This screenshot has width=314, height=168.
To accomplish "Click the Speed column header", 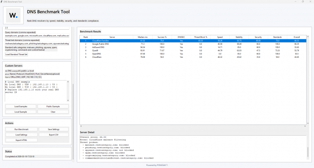I will pos(220,37).
